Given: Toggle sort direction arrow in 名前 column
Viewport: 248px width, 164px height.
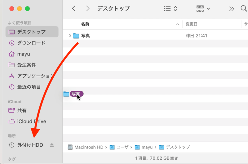Looking at the screenshot, I should pos(178,24).
